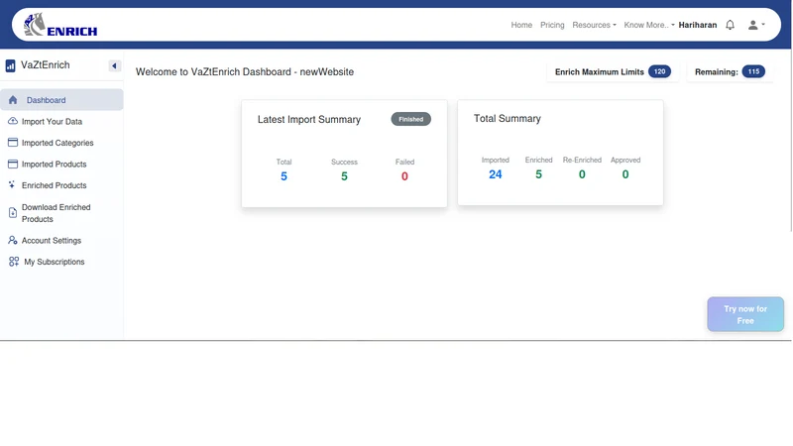Open Pricing in top navigation

[552, 25]
